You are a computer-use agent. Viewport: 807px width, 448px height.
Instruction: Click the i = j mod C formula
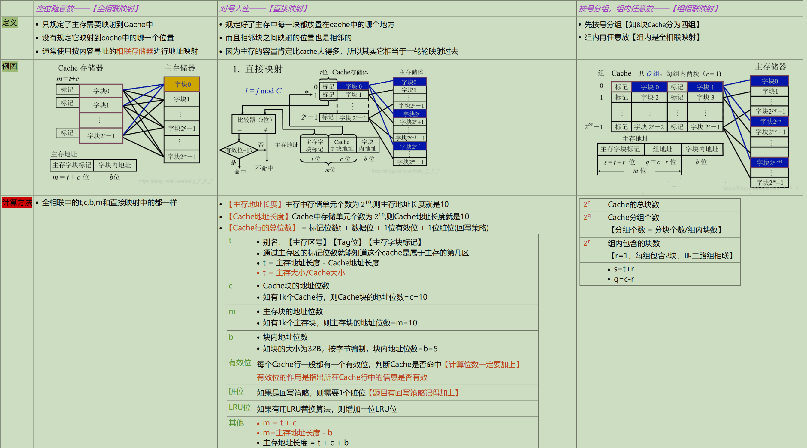(263, 91)
